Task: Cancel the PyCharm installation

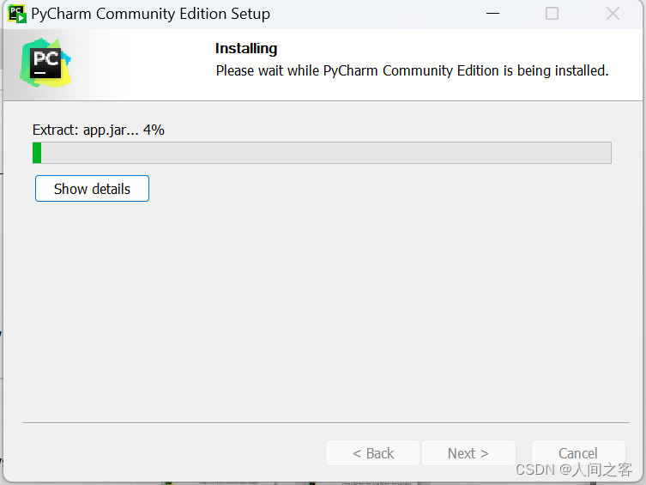Action: tap(578, 453)
